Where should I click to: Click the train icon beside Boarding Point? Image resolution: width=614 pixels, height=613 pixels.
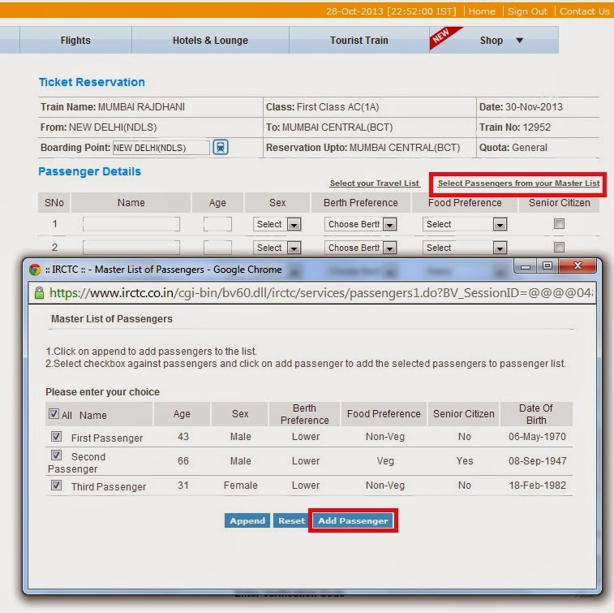221,148
